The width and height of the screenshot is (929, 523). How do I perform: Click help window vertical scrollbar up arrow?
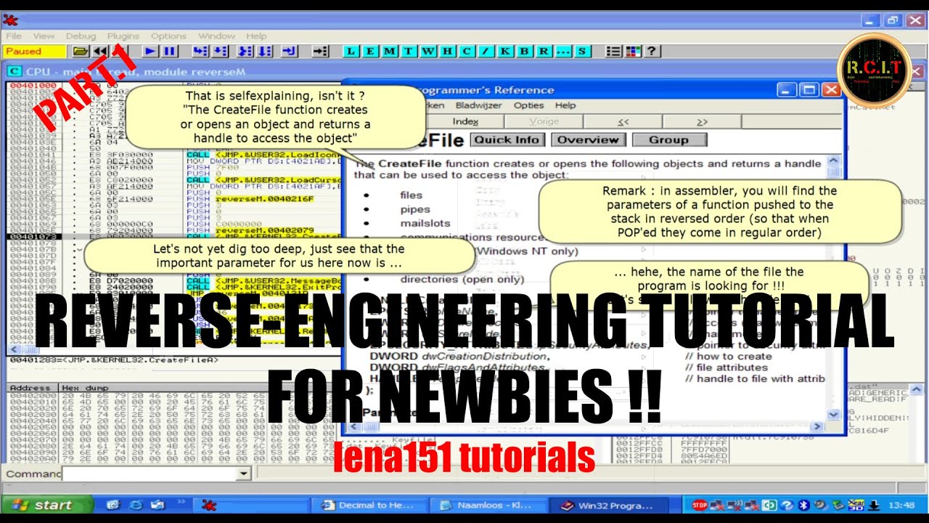point(834,161)
